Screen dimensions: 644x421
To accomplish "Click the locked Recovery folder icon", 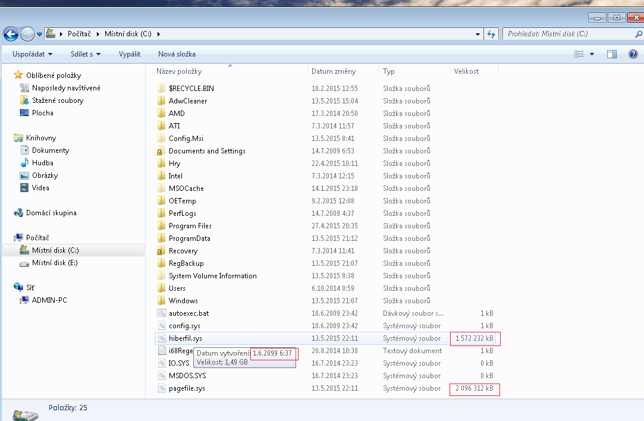I will coord(161,250).
